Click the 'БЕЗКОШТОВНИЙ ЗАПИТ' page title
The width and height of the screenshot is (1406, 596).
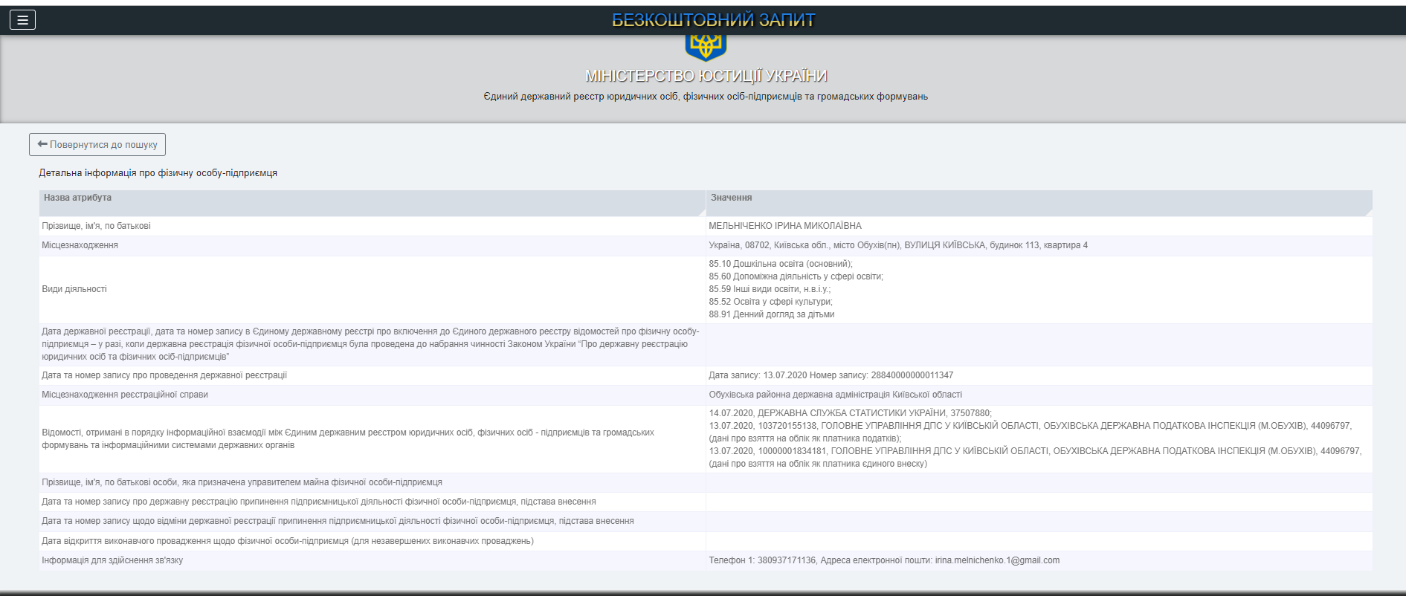pyautogui.click(x=713, y=20)
